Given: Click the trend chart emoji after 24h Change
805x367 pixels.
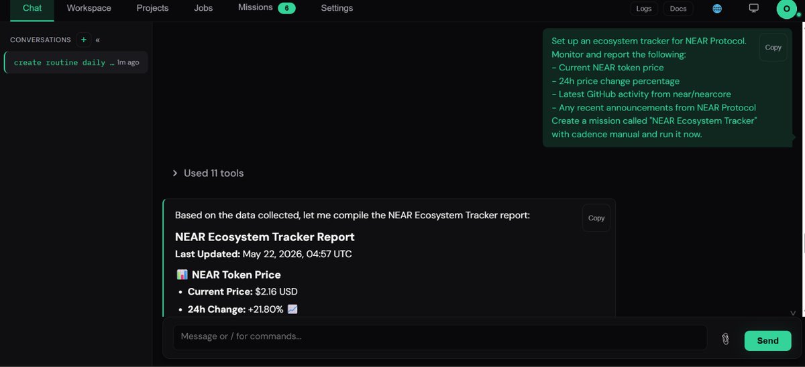Looking at the screenshot, I should tap(292, 309).
